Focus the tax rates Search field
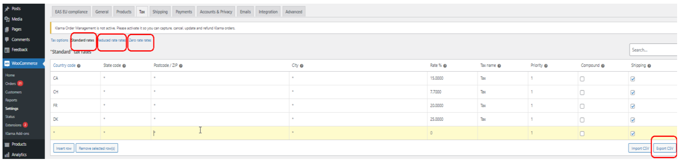The height and width of the screenshot is (166, 687). tap(653, 50)
